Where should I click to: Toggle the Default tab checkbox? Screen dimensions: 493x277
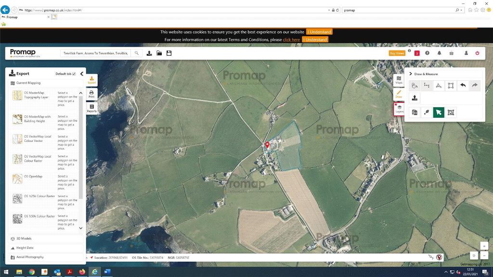[74, 74]
